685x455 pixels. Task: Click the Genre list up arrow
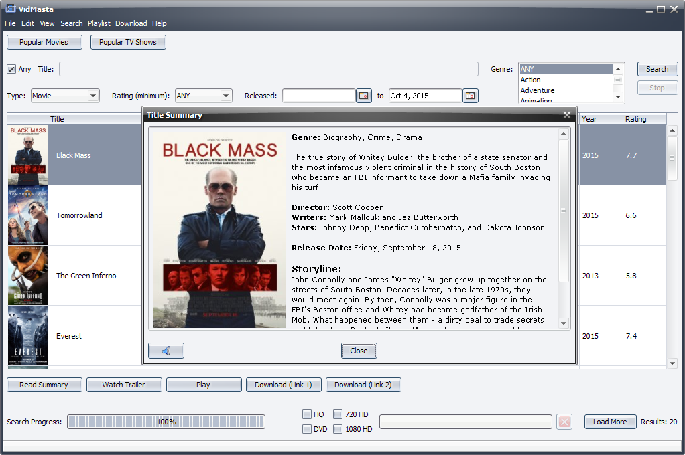pos(618,69)
